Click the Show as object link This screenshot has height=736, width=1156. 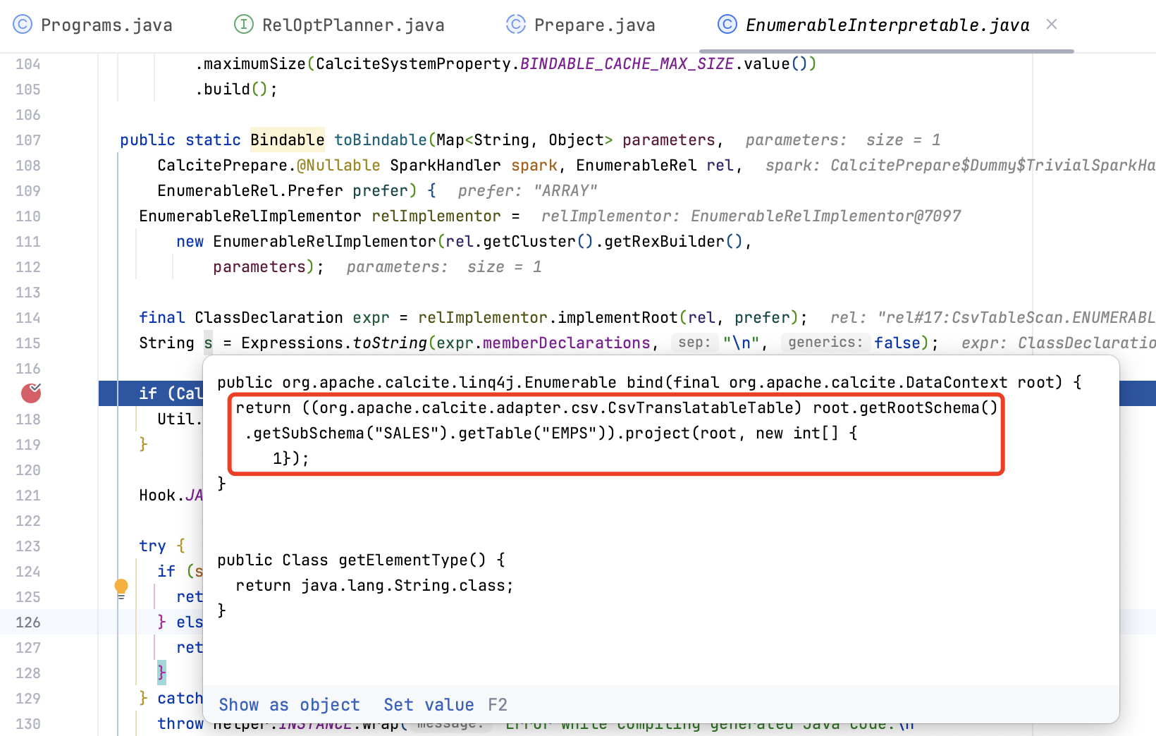[289, 705]
